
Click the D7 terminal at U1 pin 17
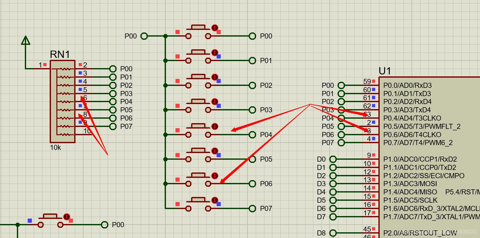[x=333, y=217]
